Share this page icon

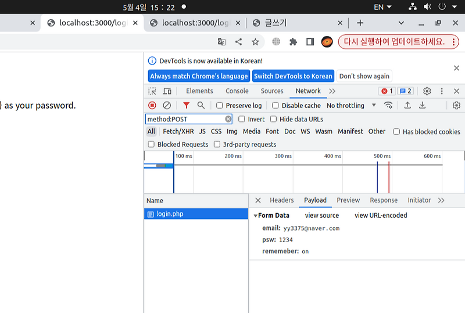pyautogui.click(x=238, y=42)
